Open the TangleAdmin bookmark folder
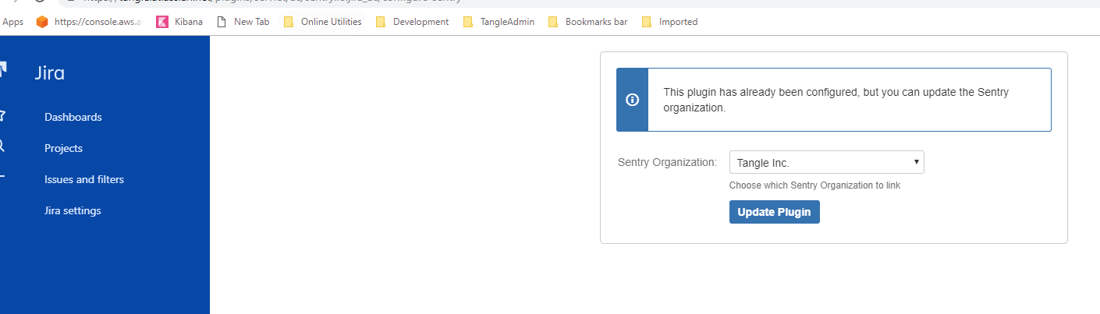This screenshot has height=314, width=1100. 499,22
